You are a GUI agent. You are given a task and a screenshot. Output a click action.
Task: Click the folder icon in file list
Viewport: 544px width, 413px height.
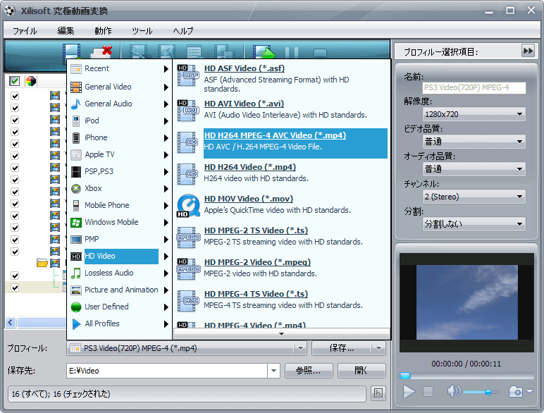tap(42, 263)
